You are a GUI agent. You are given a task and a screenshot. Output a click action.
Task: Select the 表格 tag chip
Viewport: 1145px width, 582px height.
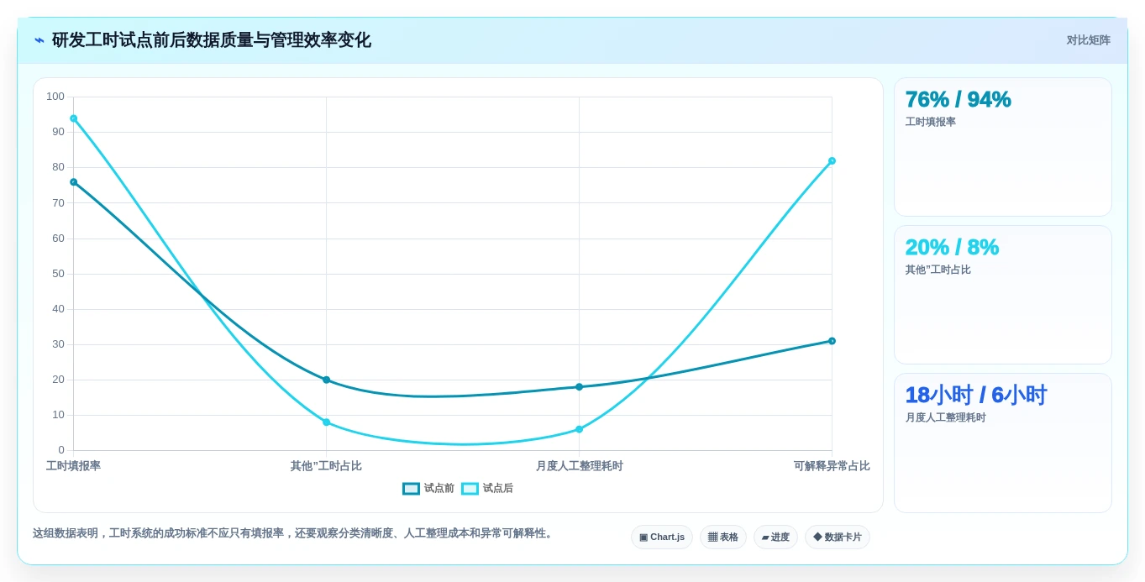[x=723, y=537]
